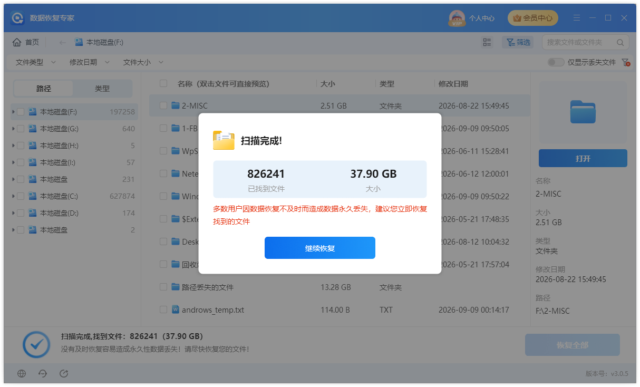Check the 2-MISC row checkbox
Screen dimensions: 640x387
pyautogui.click(x=163, y=105)
